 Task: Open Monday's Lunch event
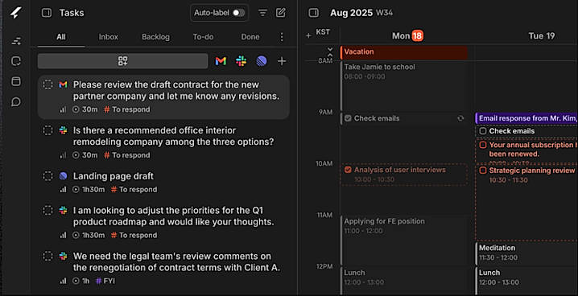point(403,280)
